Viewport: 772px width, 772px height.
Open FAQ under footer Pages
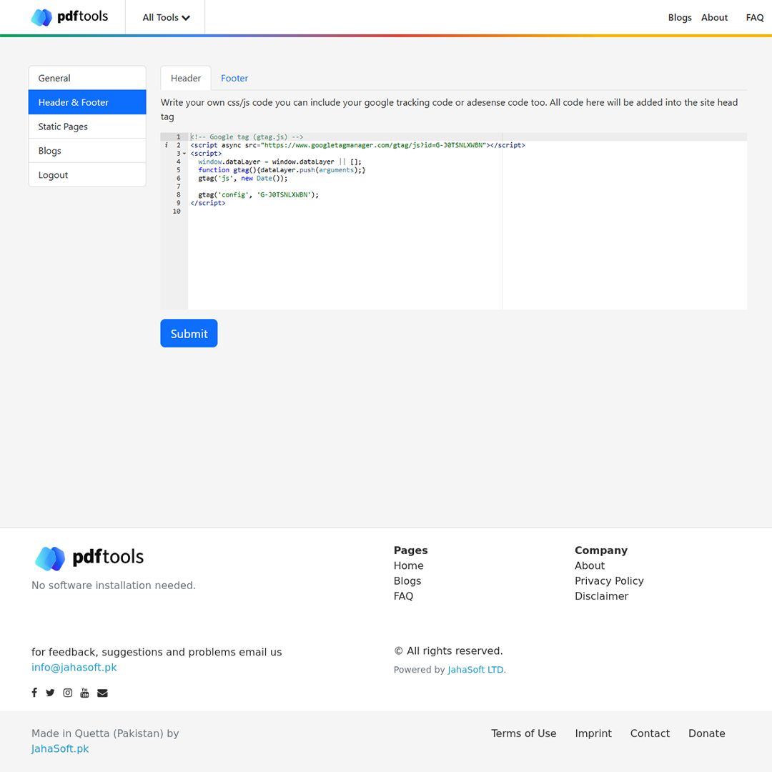[x=403, y=595]
